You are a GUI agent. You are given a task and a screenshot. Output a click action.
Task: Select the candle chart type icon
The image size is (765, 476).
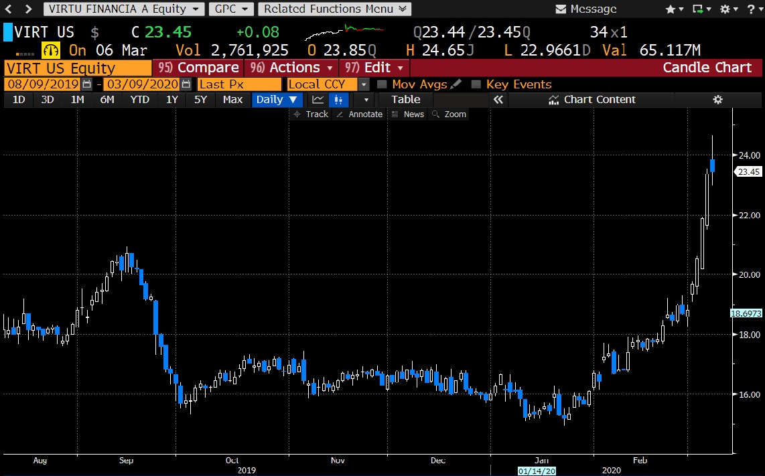(x=338, y=100)
